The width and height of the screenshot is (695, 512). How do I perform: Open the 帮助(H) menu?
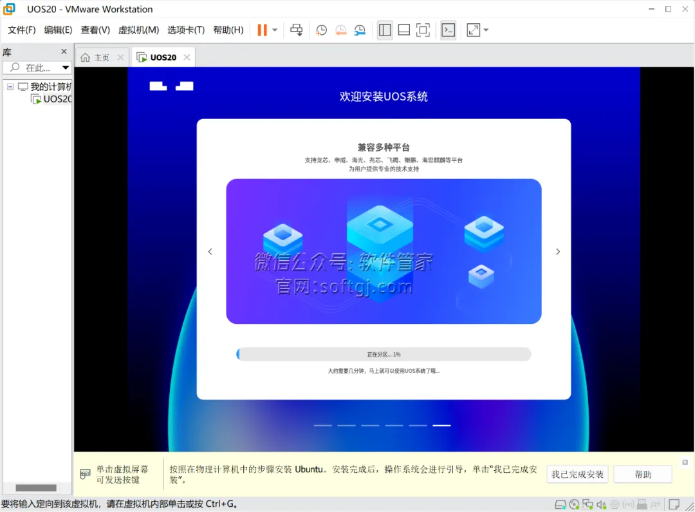228,30
